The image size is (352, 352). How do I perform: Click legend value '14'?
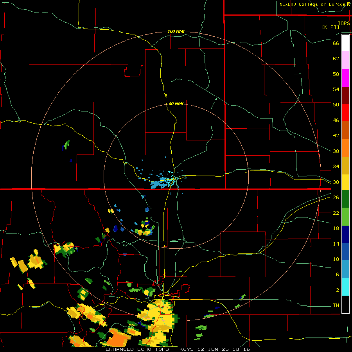(x=336, y=244)
